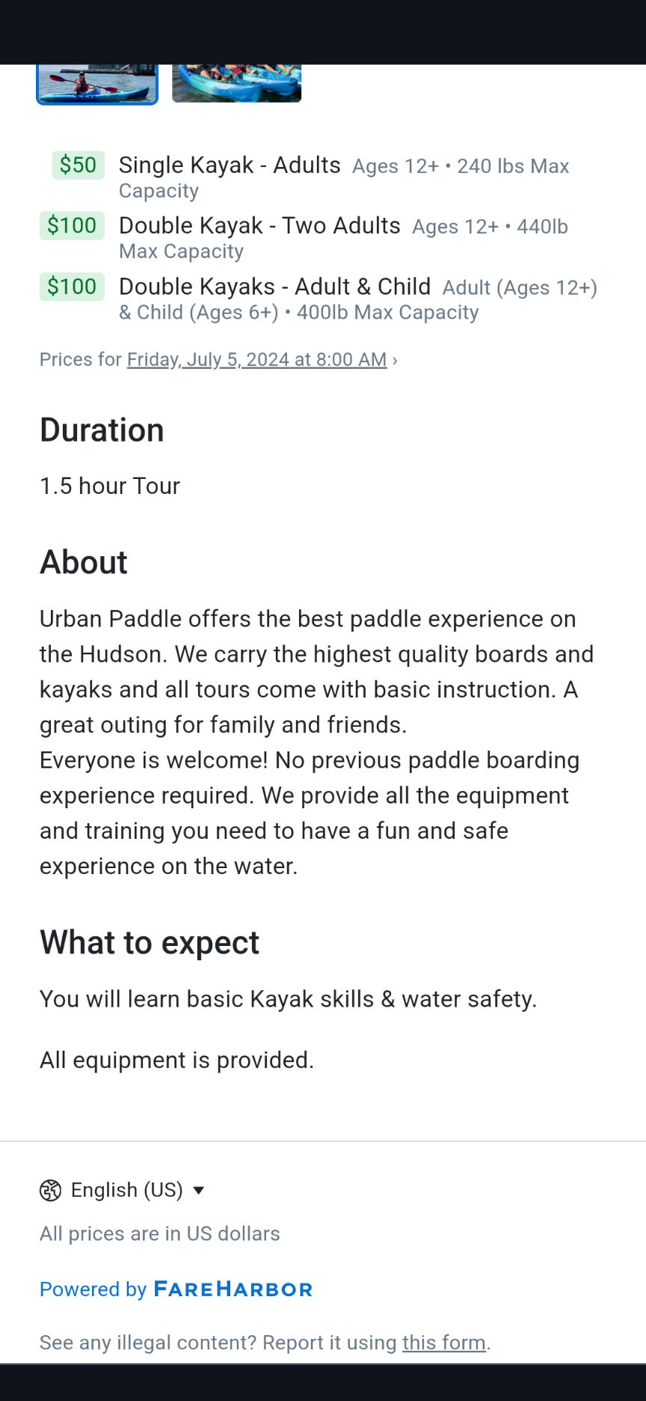
Task: Expand the language selector arrow
Action: click(x=199, y=1190)
